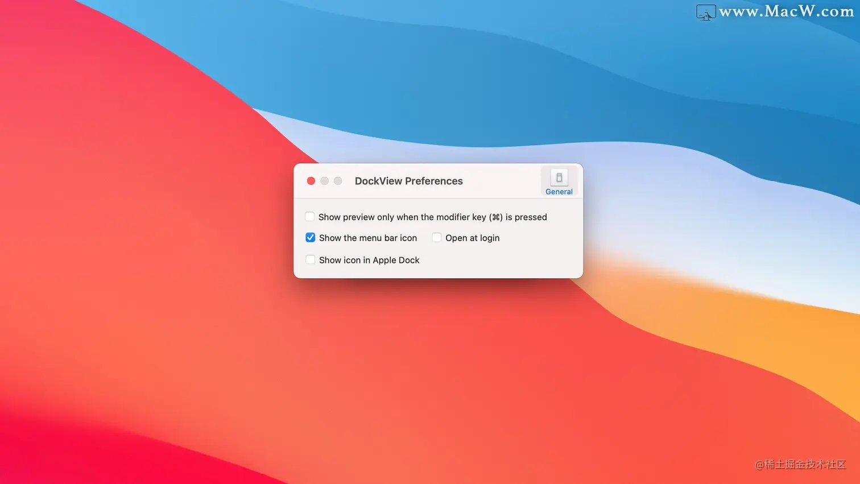Enable Open at login checkbox

pos(437,238)
